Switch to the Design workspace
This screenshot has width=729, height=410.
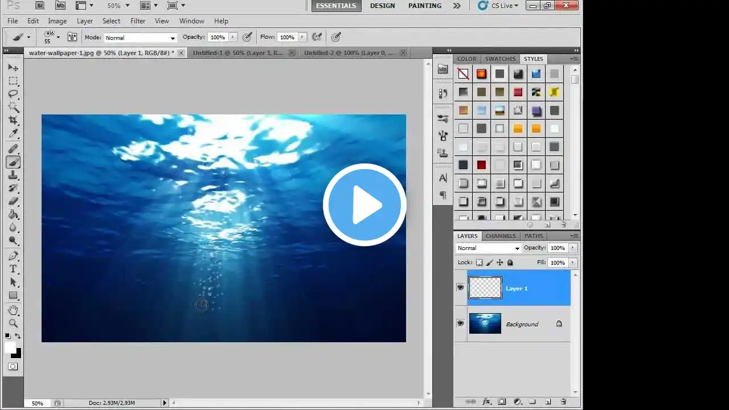point(382,6)
